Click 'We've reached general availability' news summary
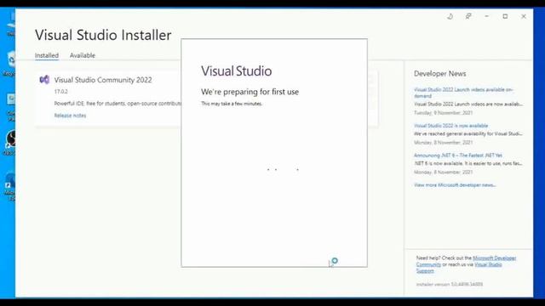The height and width of the screenshot is (306, 545). [x=468, y=133]
